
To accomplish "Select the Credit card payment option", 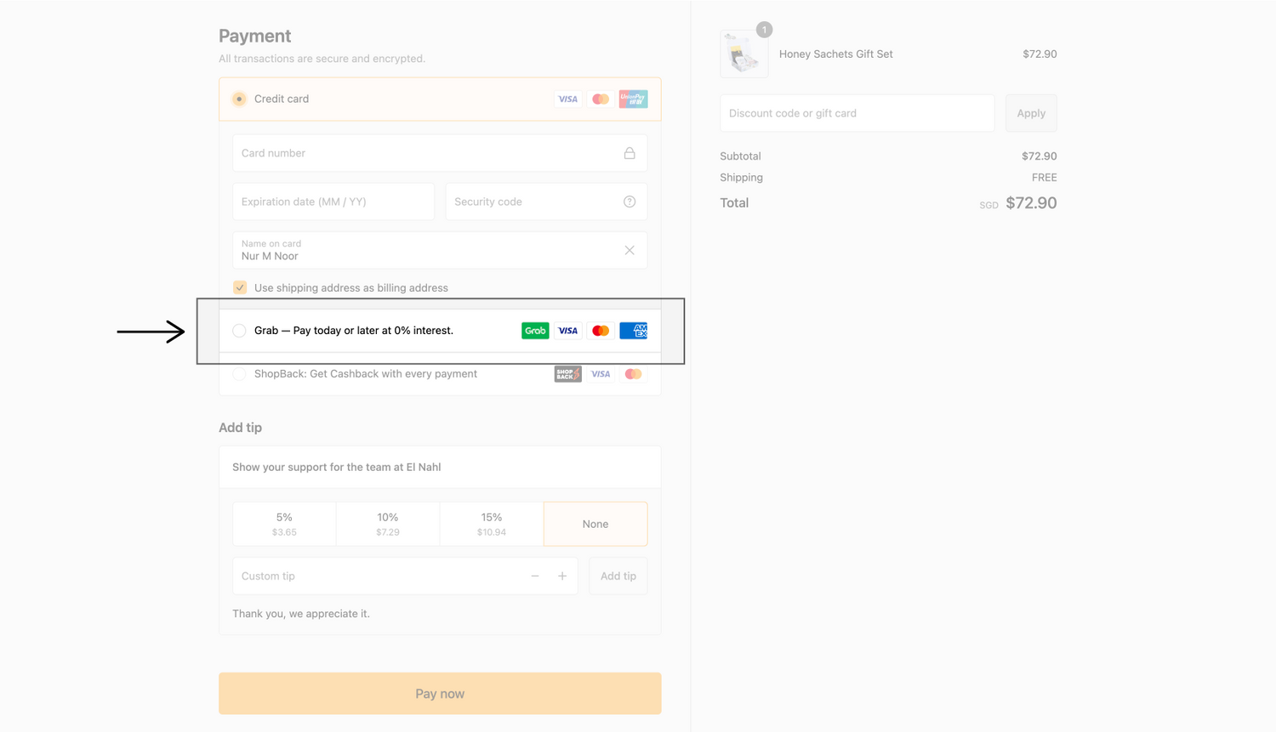I will click(x=240, y=99).
